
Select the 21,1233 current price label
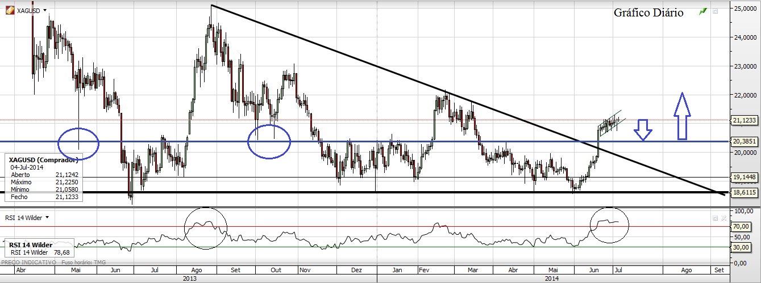744,120
